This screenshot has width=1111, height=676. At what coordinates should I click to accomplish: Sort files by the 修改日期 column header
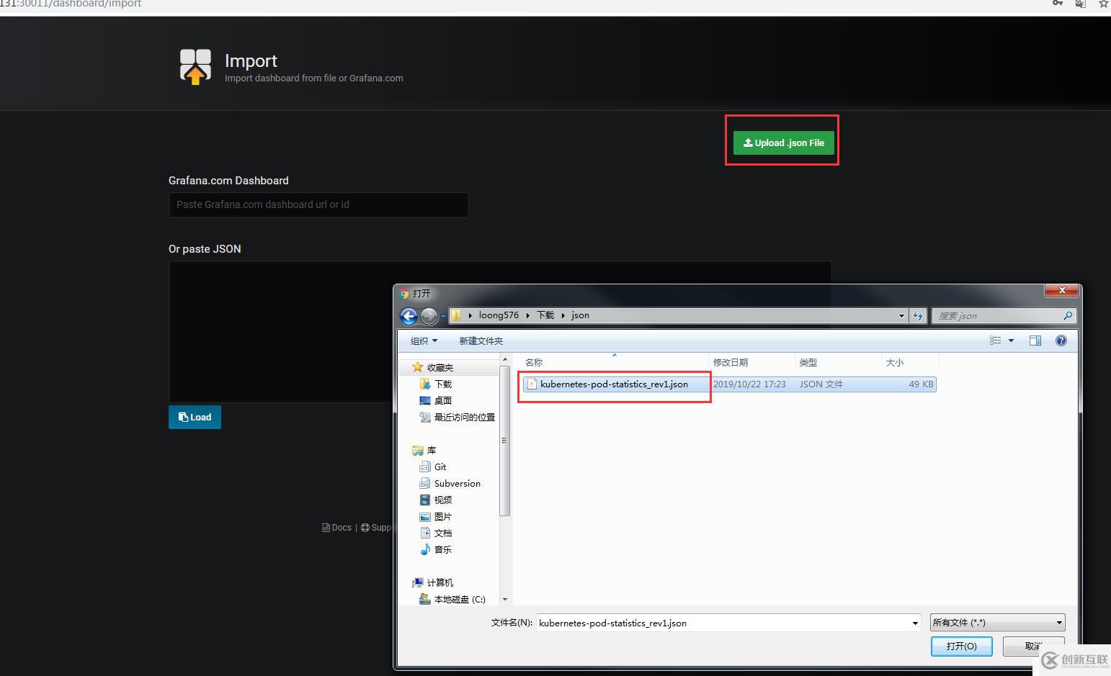(731, 362)
